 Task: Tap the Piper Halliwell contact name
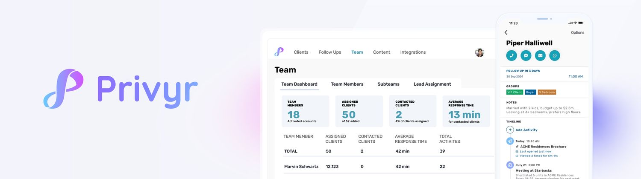529,43
